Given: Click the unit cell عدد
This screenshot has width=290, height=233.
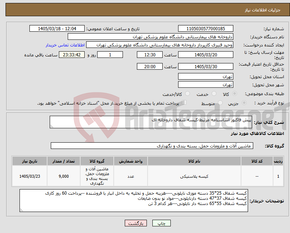Looking at the screenshot, I should click(x=131, y=176).
